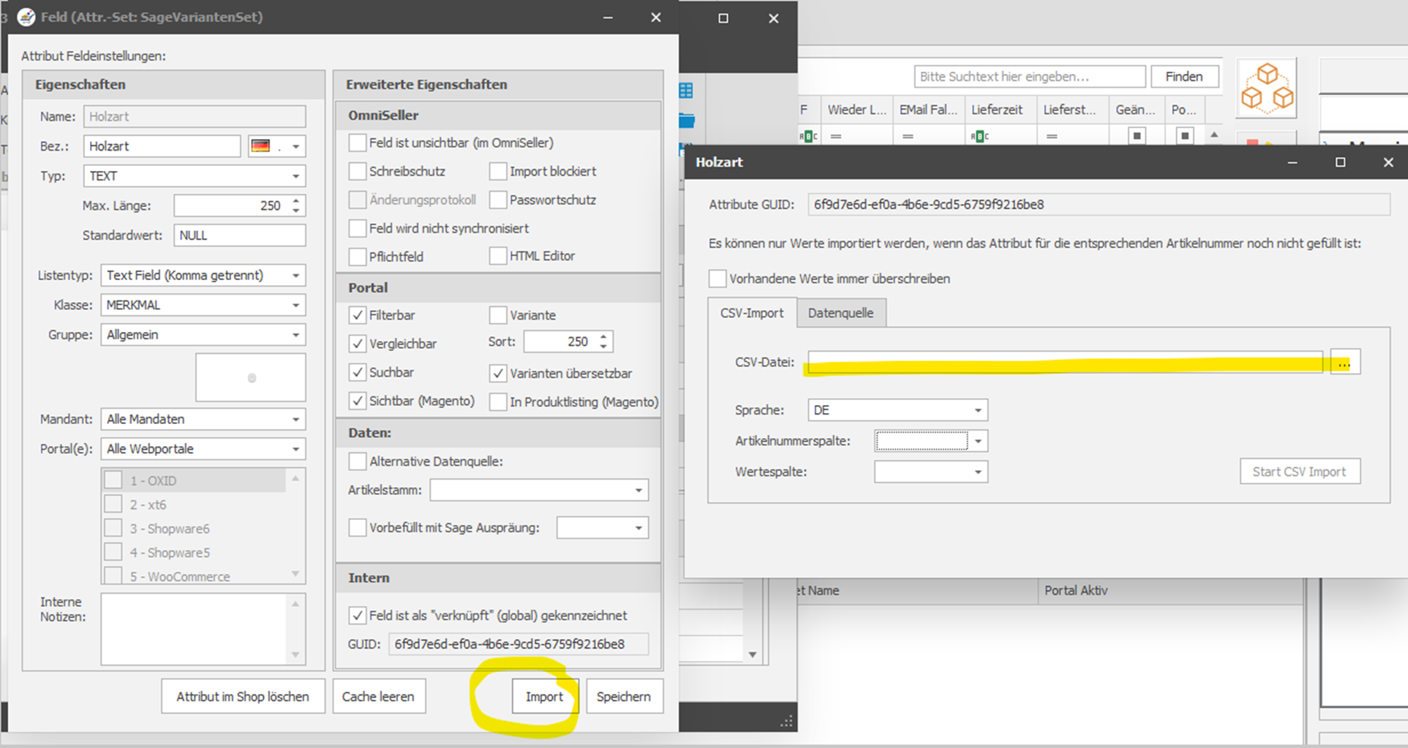
Task: Increase the Max. Länge stepper value
Action: [296, 200]
